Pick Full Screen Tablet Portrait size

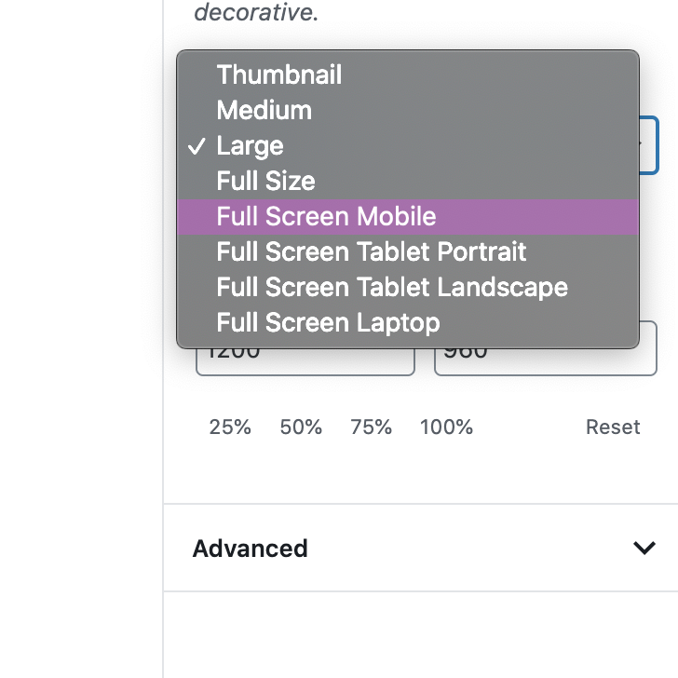point(408,252)
